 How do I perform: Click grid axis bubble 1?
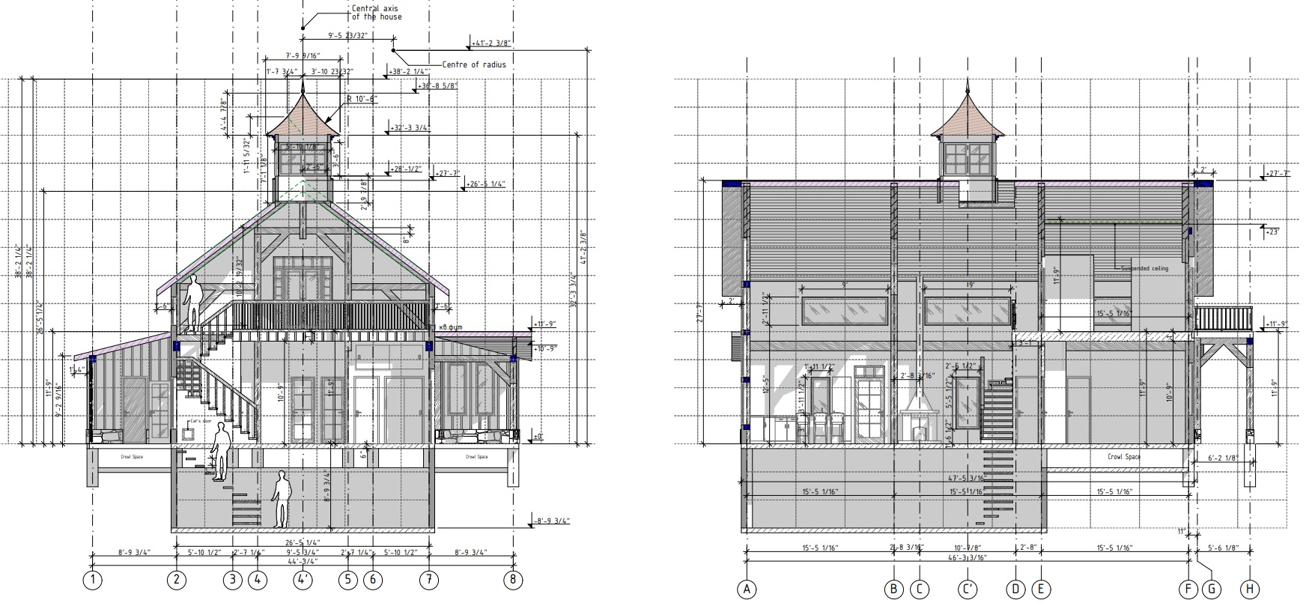tap(92, 580)
